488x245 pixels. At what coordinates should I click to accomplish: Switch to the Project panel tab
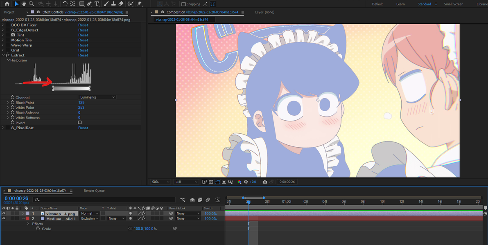tap(9, 12)
